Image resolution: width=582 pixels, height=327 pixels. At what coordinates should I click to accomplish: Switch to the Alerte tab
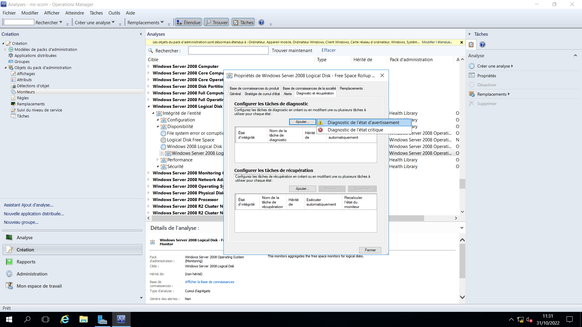[x=288, y=94]
